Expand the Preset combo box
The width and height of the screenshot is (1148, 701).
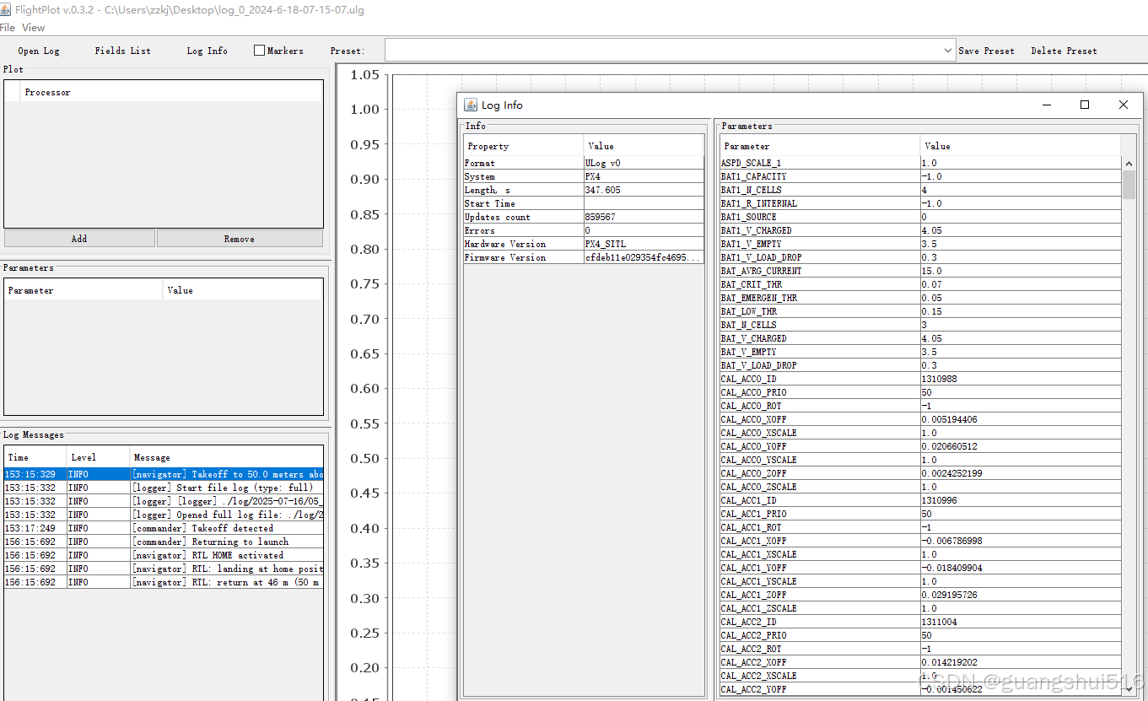pyautogui.click(x=948, y=51)
